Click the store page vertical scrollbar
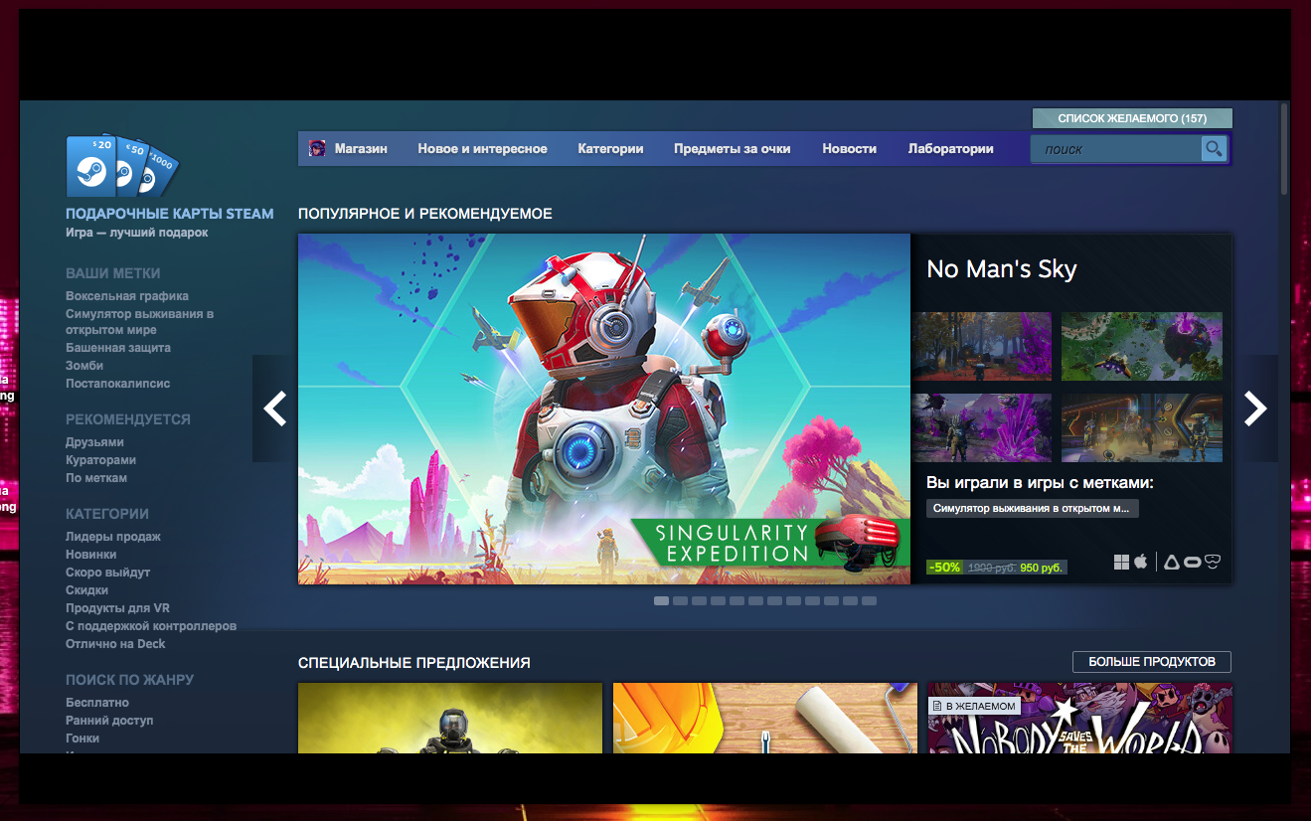The height and width of the screenshot is (821, 1311). point(1284,149)
